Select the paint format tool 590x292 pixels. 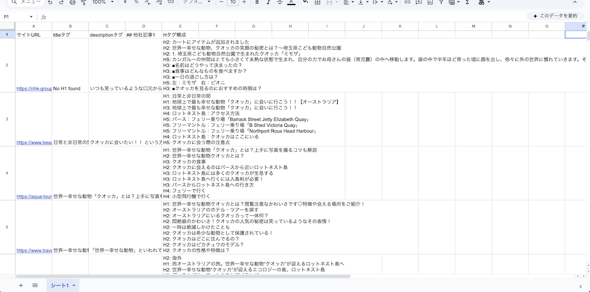tap(84, 3)
